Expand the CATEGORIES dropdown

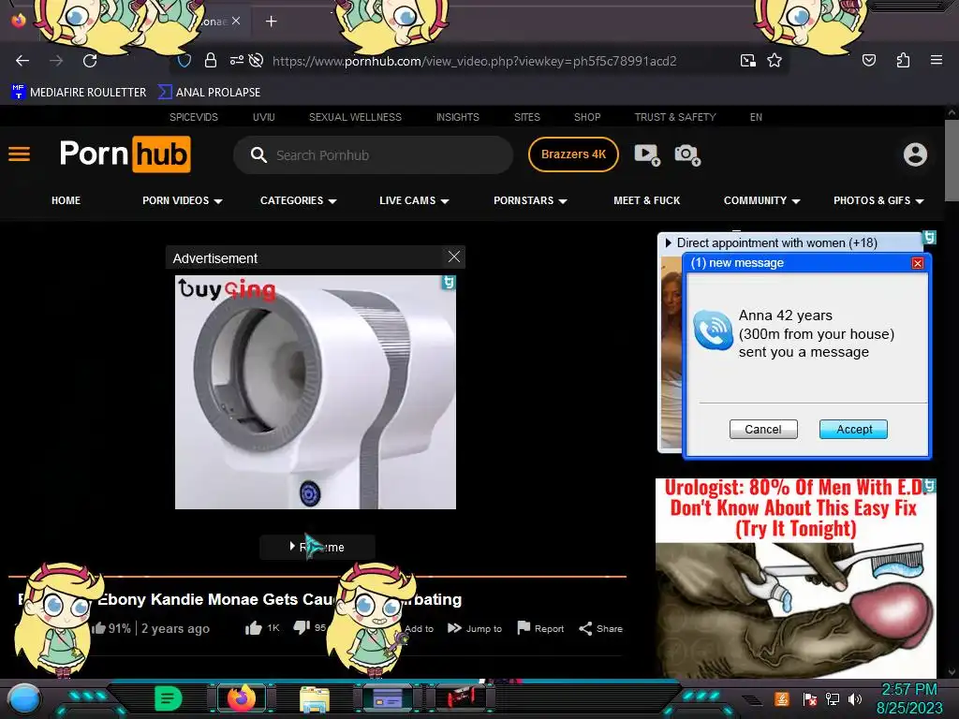click(299, 200)
